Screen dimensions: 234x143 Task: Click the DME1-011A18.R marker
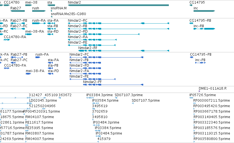point(200,91)
